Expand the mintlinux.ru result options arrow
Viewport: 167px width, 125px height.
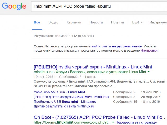click(148, 72)
